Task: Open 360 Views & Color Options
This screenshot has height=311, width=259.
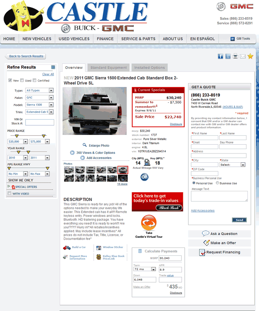Action: click(96, 153)
